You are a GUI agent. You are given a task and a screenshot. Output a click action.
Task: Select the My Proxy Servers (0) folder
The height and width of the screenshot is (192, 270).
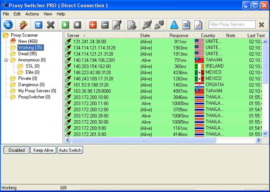[x=37, y=91]
